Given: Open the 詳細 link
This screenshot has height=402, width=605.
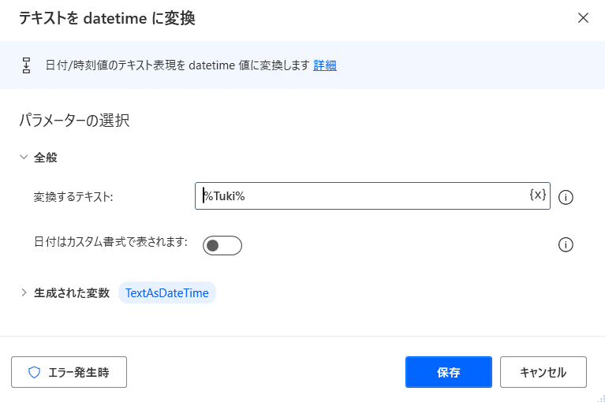Looking at the screenshot, I should (325, 65).
